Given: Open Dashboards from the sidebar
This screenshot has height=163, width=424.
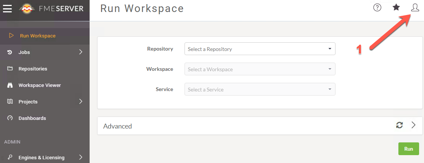Looking at the screenshot, I should 32,118.
